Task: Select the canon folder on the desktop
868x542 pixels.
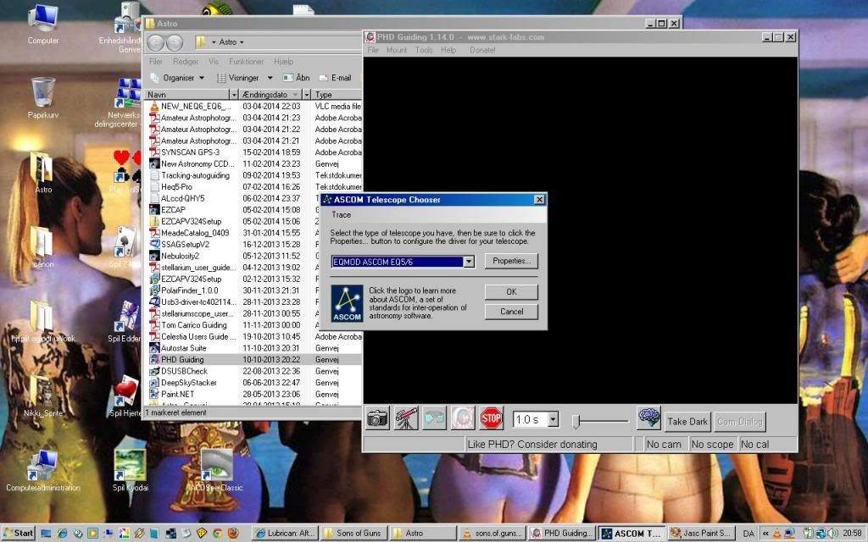Action: 42,247
